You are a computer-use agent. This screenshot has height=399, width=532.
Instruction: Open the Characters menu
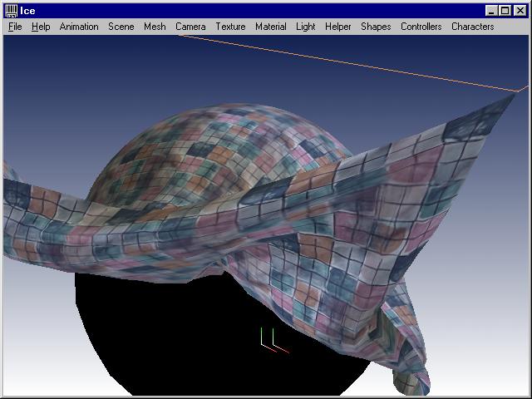[473, 27]
